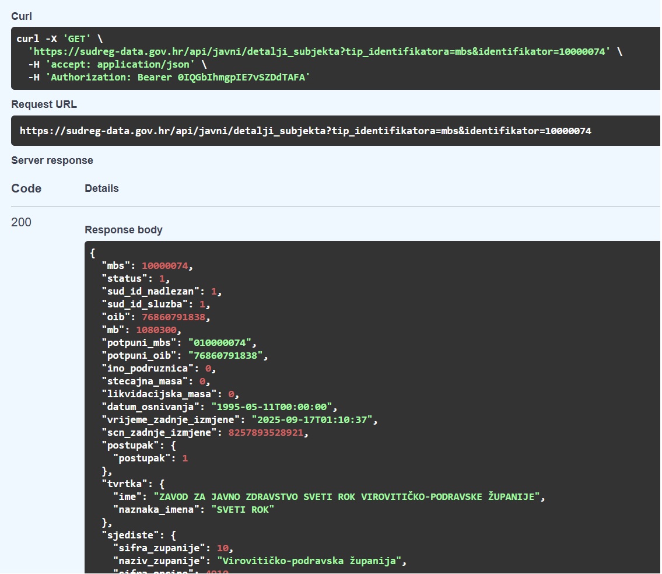Select the request URL text box

tap(305, 131)
